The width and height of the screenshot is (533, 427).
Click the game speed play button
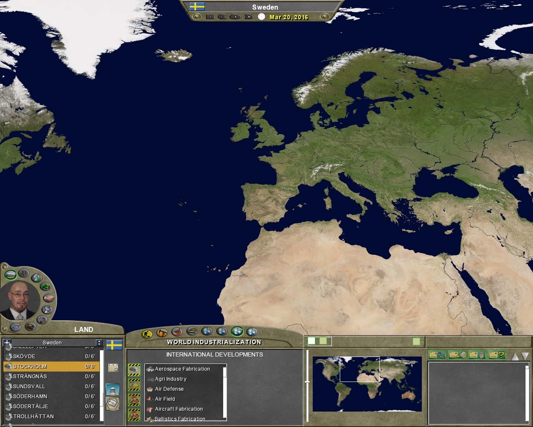click(x=235, y=17)
